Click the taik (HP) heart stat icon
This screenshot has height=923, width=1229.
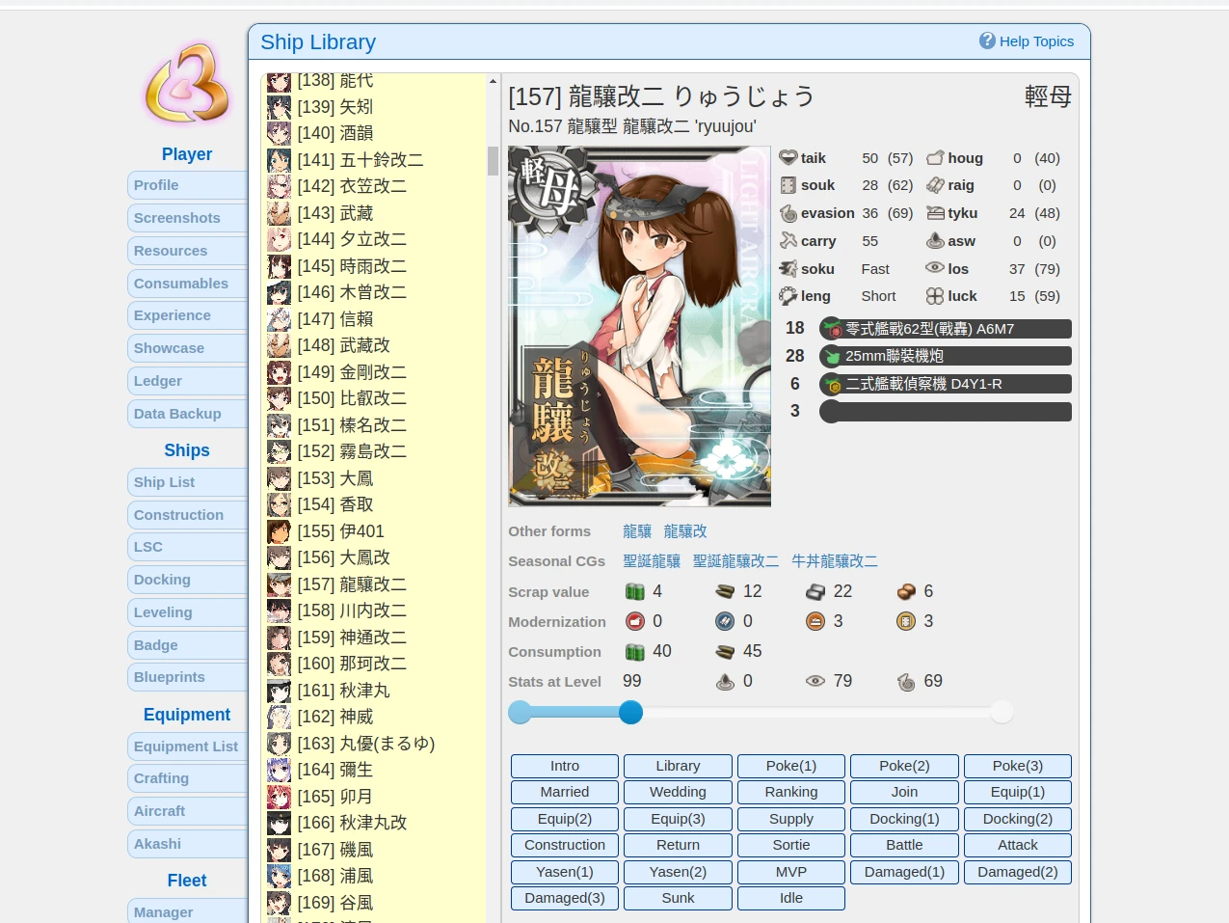click(x=788, y=157)
